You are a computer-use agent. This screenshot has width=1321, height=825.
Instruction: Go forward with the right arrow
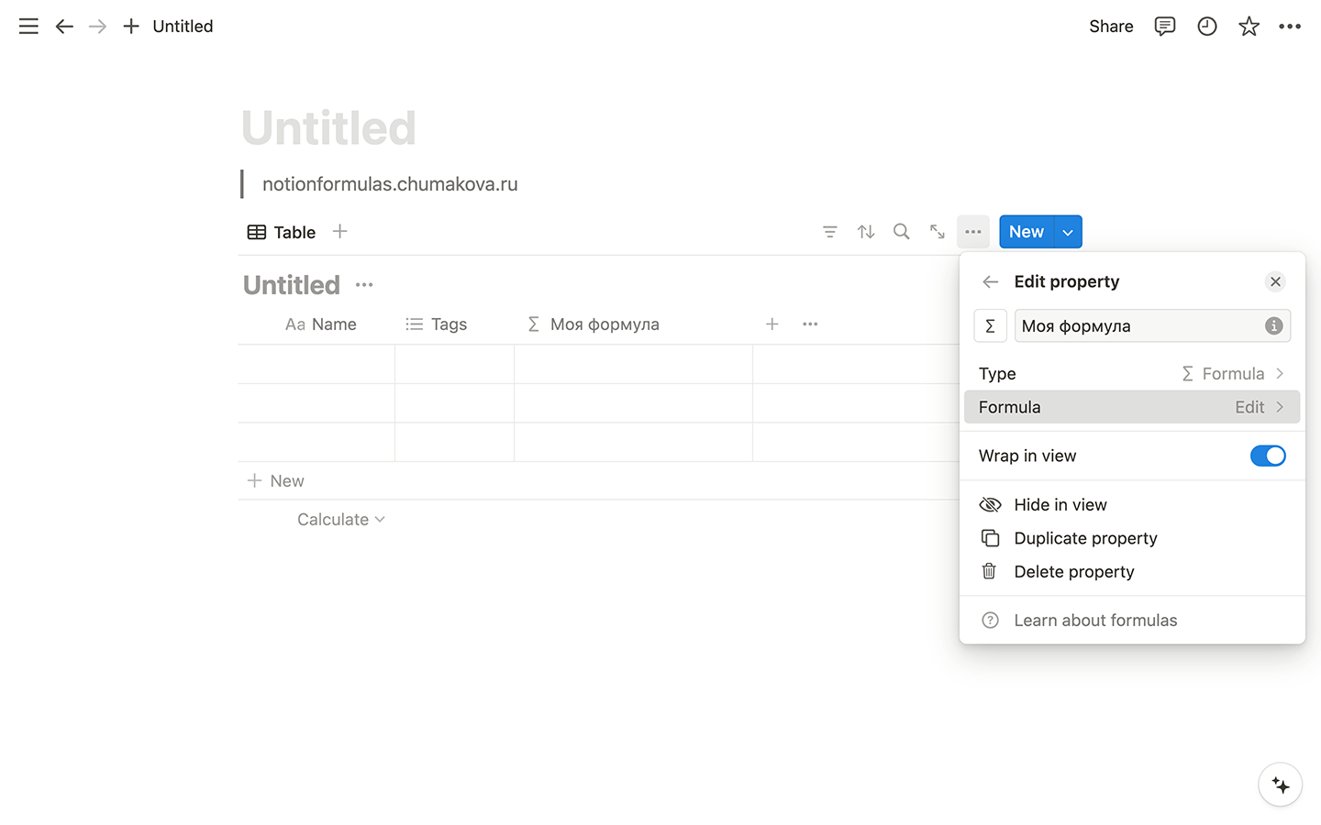[x=97, y=27]
